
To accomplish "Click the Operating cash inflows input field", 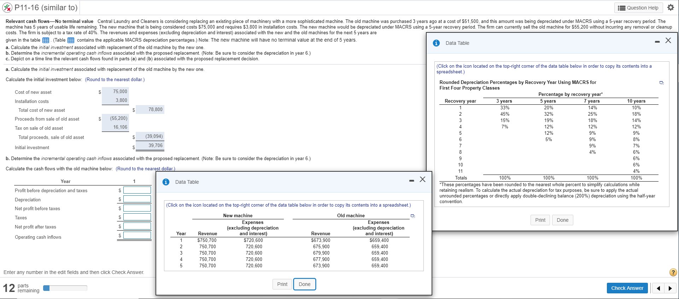I will point(137,235).
